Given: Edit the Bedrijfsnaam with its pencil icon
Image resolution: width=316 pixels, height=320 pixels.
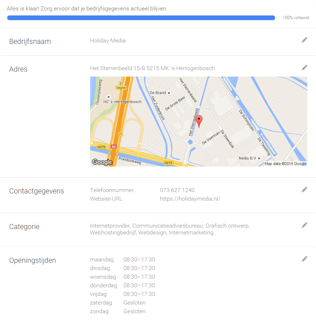Looking at the screenshot, I should pos(305,40).
